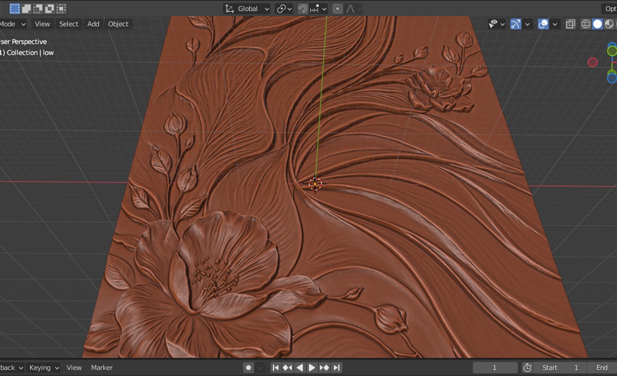617x376 pixels.
Task: Open the Object menu
Action: pos(118,24)
